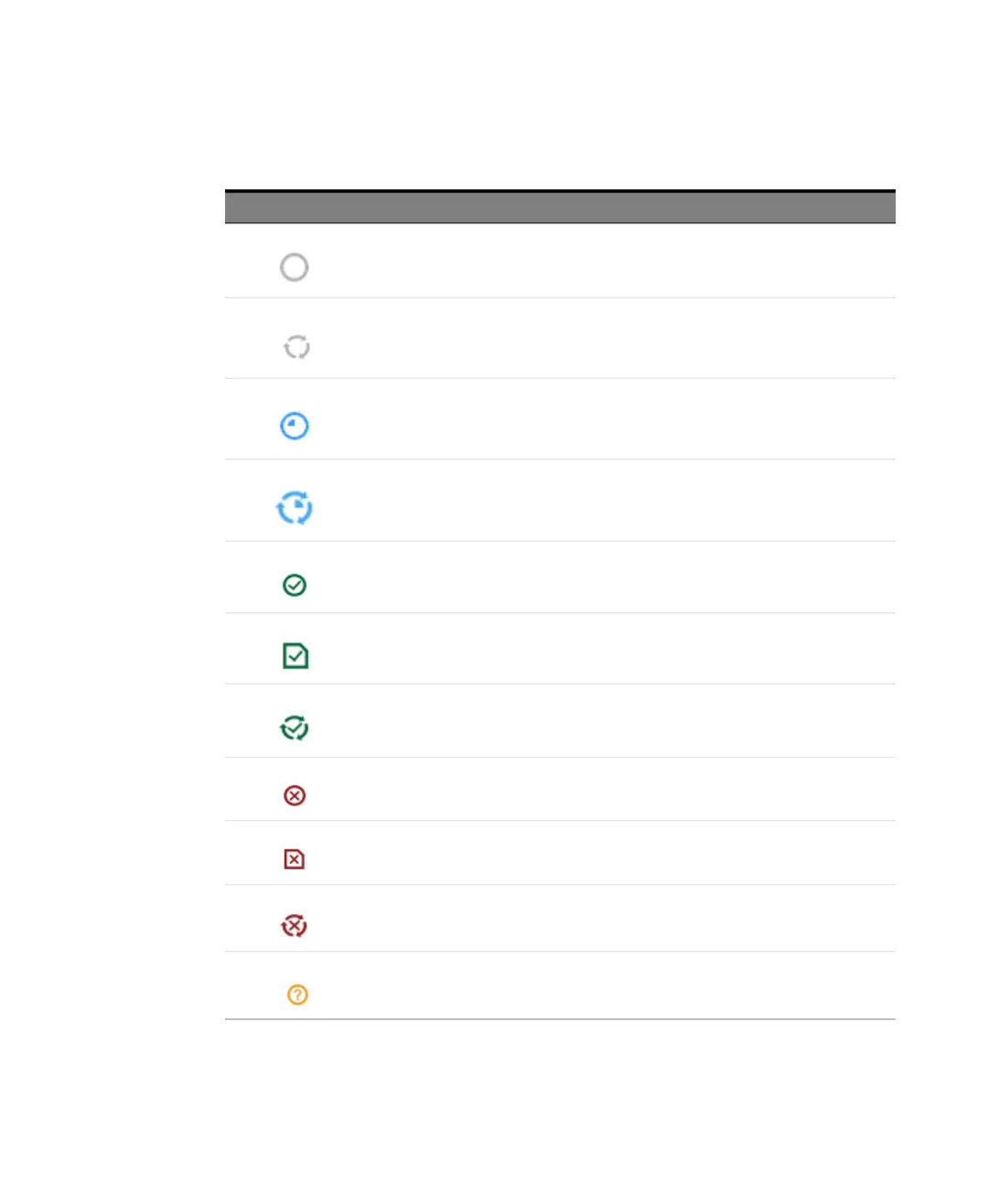Select the green document checkmark icon
This screenshot has width=988, height=1186.
295,655
